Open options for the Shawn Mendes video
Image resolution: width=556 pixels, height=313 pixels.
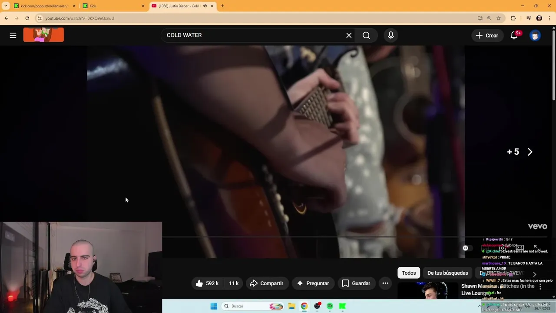pyautogui.click(x=540, y=287)
